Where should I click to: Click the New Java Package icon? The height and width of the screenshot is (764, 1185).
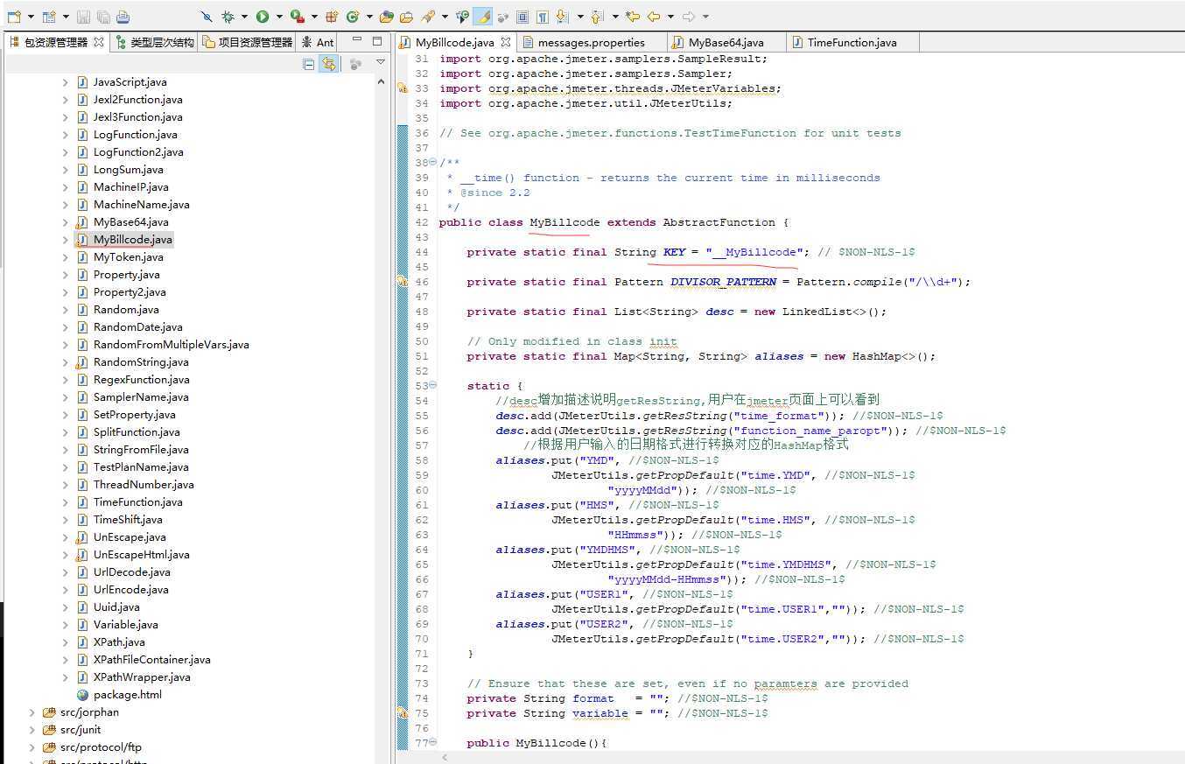point(332,16)
